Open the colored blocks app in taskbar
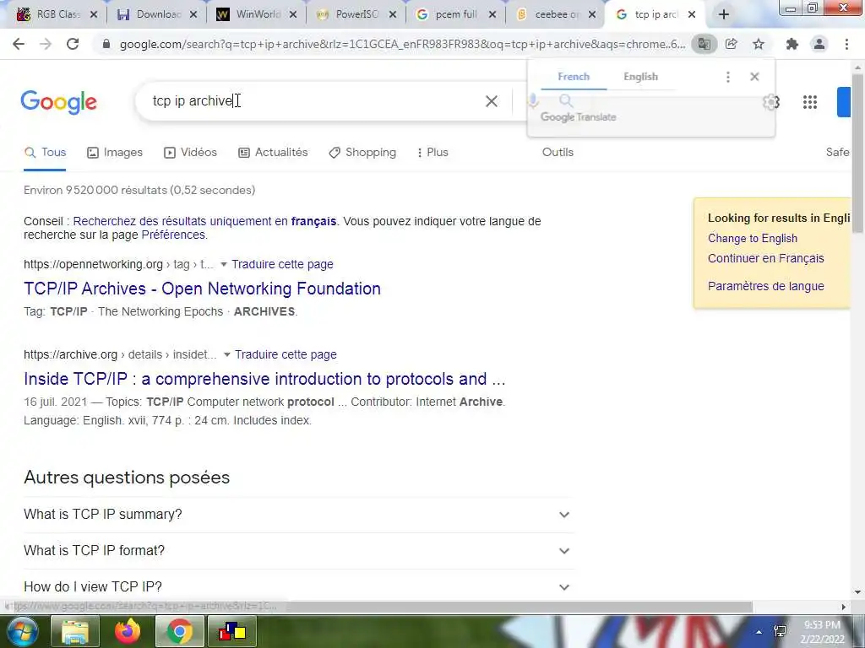Viewport: 865px width, 648px height. pos(231,631)
